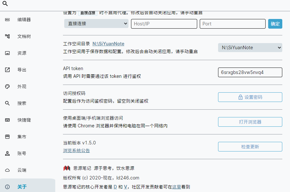Screen dimensions: 290x192
Task: Expand the 直接连接 proxy type dropdown
Action: click(96, 24)
